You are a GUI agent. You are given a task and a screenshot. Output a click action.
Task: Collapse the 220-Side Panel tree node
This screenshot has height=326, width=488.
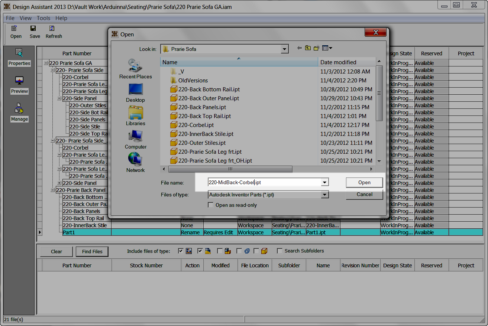tap(59, 98)
